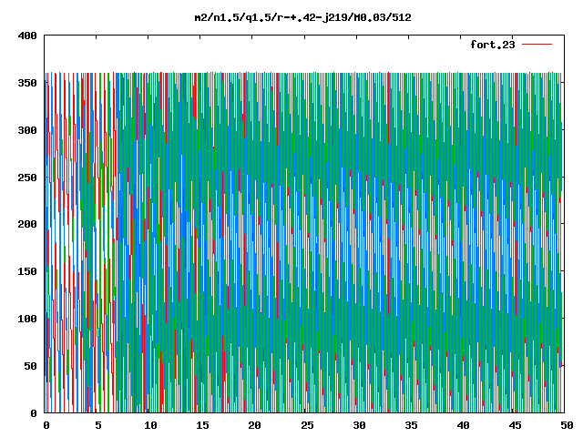Click x-axis label 35

[x=411, y=425]
